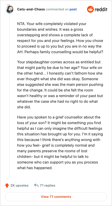Click the line "boundaries and wishes. It was a gross"

50,30
